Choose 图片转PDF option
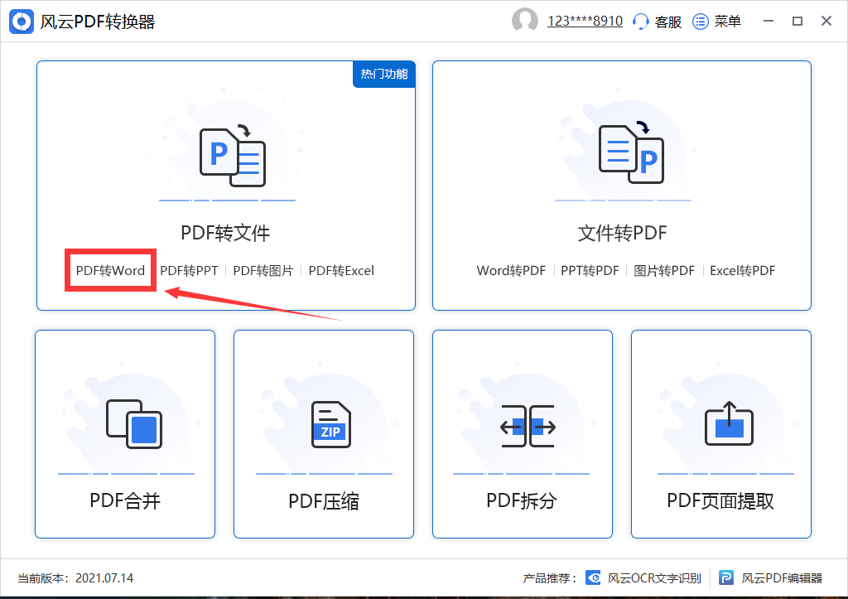 (x=664, y=271)
